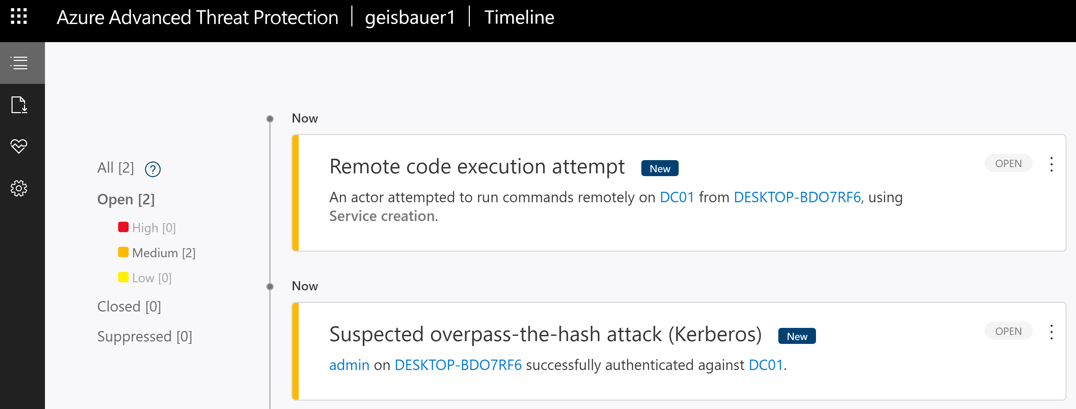Open the app launcher grid icon
The width and height of the screenshot is (1076, 409).
(x=19, y=17)
